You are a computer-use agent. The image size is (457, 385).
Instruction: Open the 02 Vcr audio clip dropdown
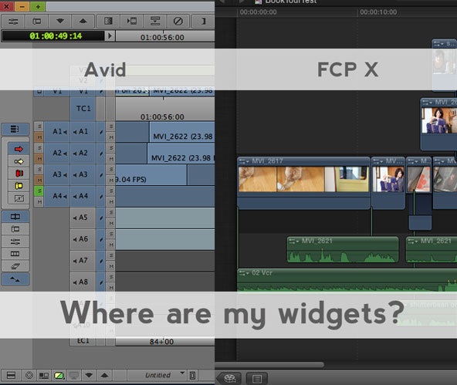point(244,273)
